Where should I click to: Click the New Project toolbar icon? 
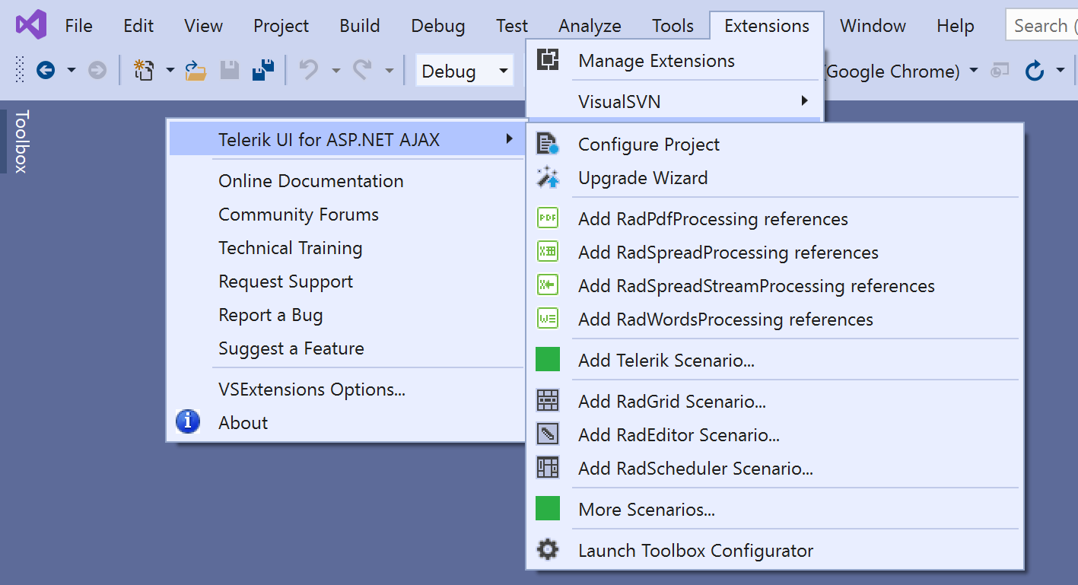coord(144,71)
